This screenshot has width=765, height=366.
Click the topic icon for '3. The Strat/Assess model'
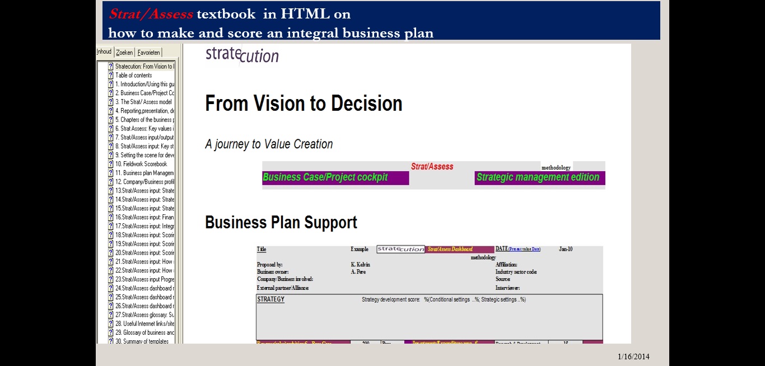(111, 102)
